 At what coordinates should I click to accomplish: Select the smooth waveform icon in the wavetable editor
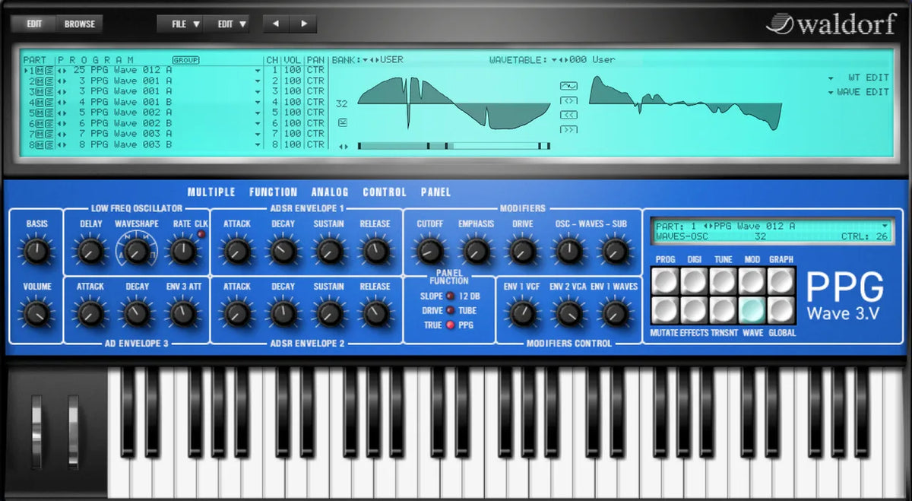[x=568, y=86]
